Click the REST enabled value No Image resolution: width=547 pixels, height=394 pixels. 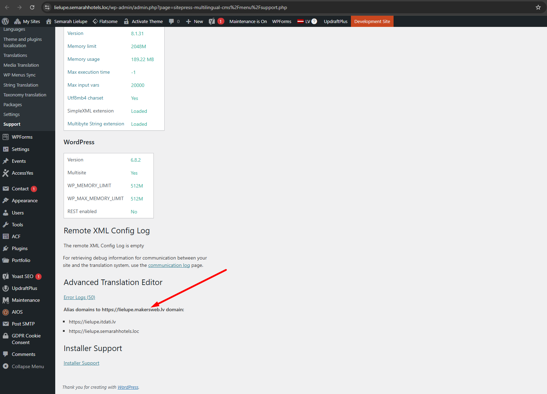pos(134,212)
